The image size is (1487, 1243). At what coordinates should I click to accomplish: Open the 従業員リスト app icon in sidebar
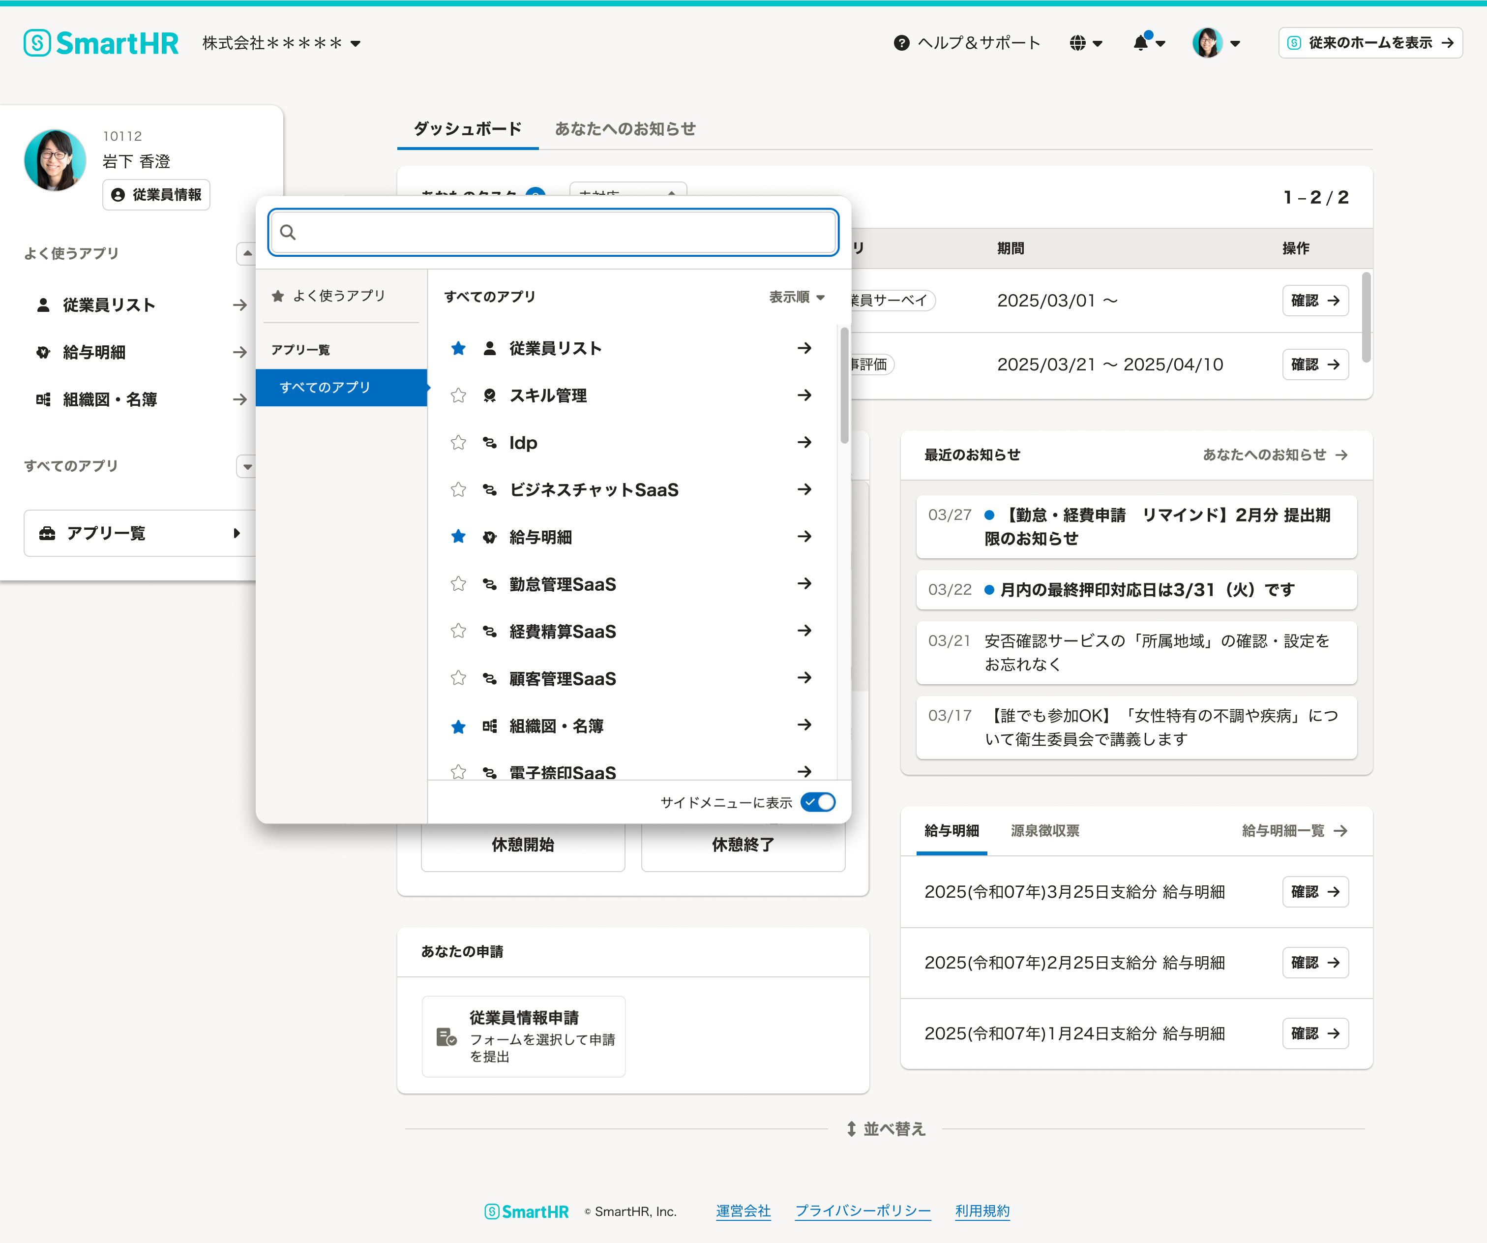coord(42,304)
